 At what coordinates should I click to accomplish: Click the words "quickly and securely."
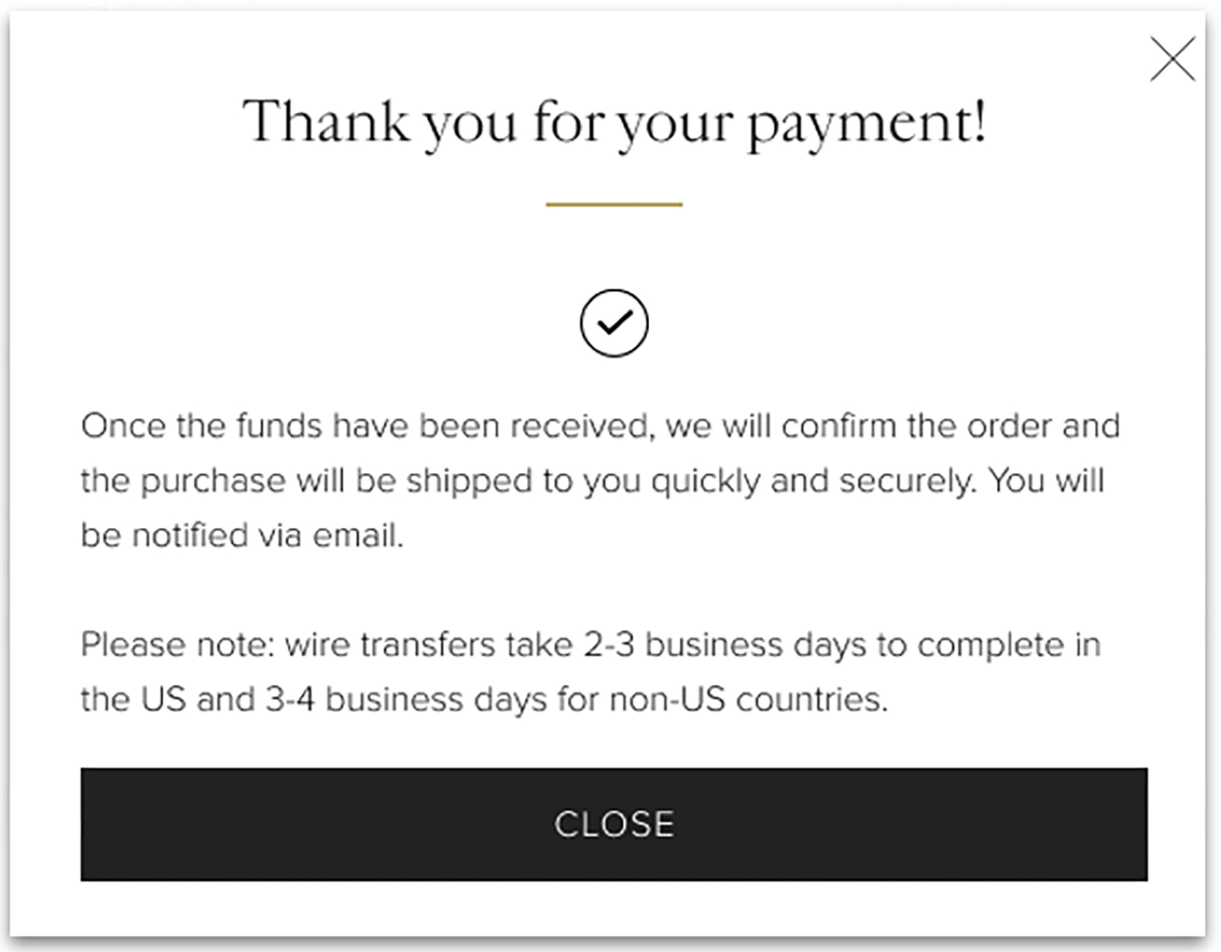click(814, 482)
